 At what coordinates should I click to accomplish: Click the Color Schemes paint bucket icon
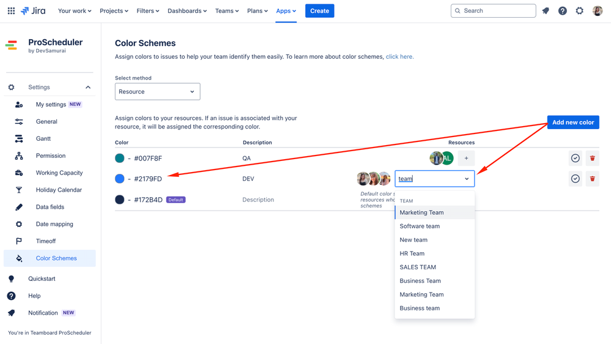coord(19,258)
